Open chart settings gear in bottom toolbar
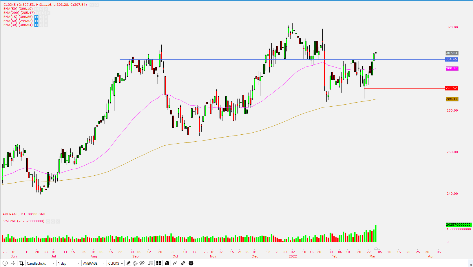 pos(191,263)
